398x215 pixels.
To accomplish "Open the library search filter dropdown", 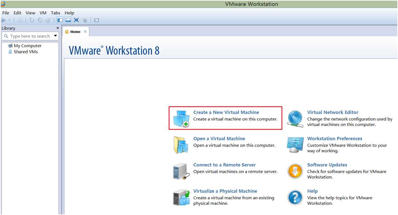I will coord(55,36).
